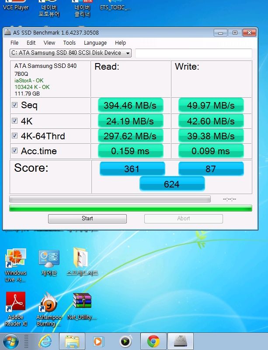Select the VCE Player desktop shortcut
Viewport: 268px width, 350px height.
pos(16,6)
